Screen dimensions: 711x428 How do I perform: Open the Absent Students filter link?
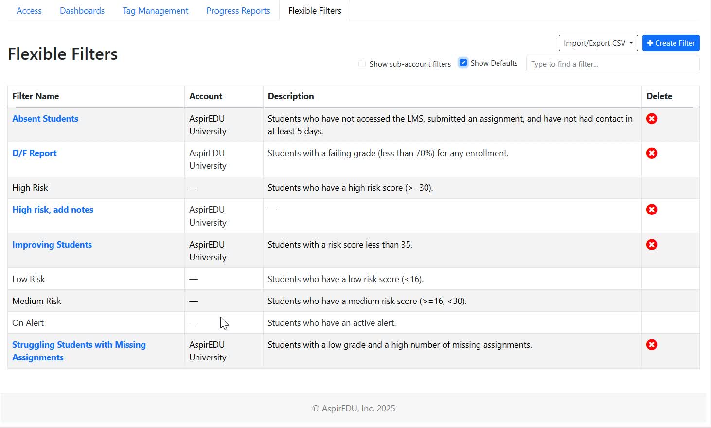tap(45, 119)
